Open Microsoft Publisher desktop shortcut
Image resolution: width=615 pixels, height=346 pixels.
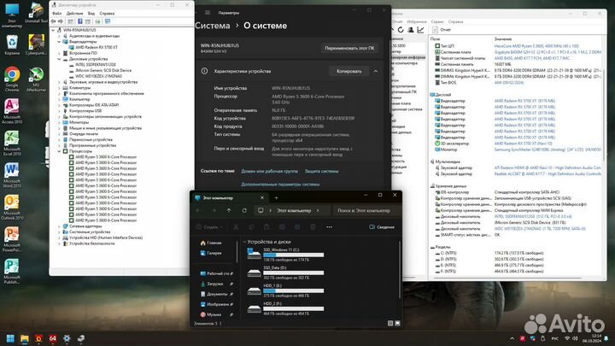pos(12,272)
